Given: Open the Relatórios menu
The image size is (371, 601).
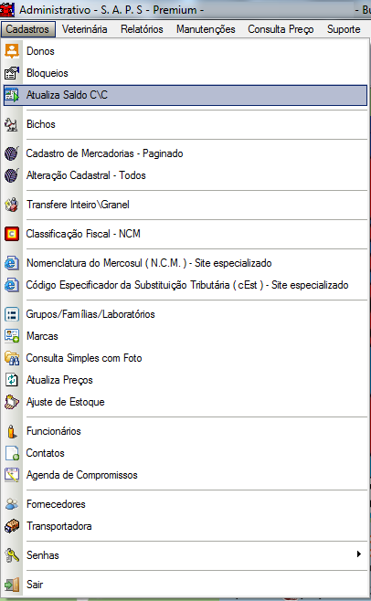Looking at the screenshot, I should (142, 29).
